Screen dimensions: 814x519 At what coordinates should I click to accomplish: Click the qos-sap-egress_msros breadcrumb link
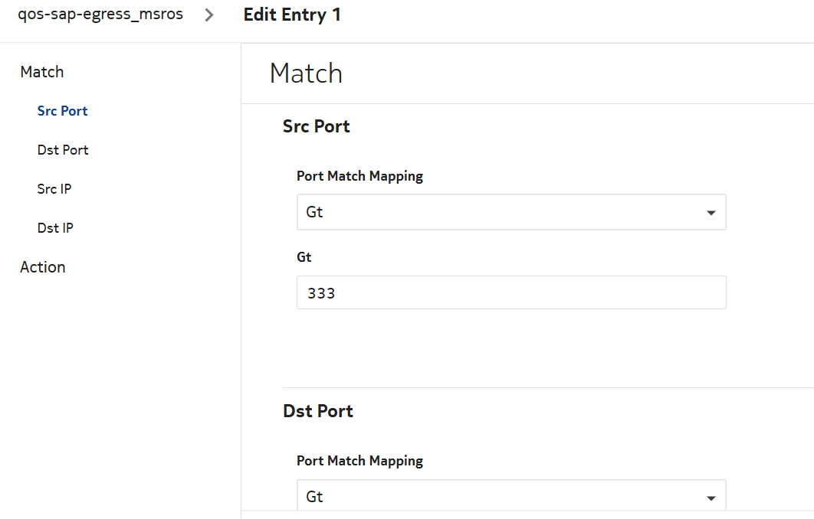coord(100,15)
